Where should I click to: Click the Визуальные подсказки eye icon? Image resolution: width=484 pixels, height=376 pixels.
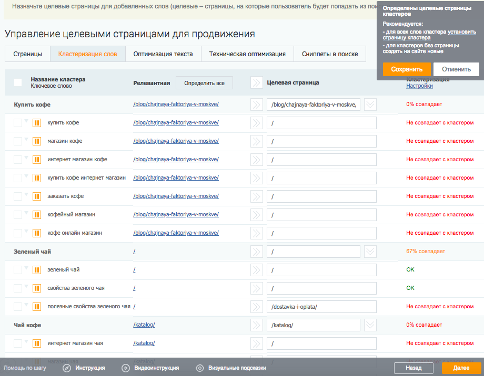click(199, 368)
